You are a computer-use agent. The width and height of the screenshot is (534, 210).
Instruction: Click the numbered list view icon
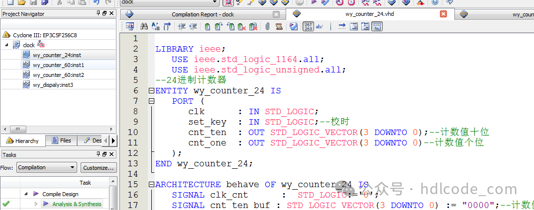coord(365,26)
